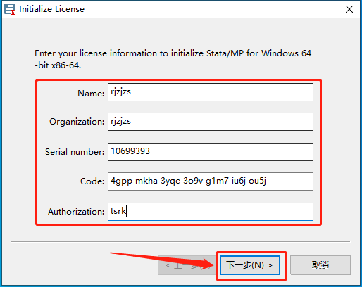Click the 'Name:' label
This screenshot has width=362, height=287.
(91, 94)
